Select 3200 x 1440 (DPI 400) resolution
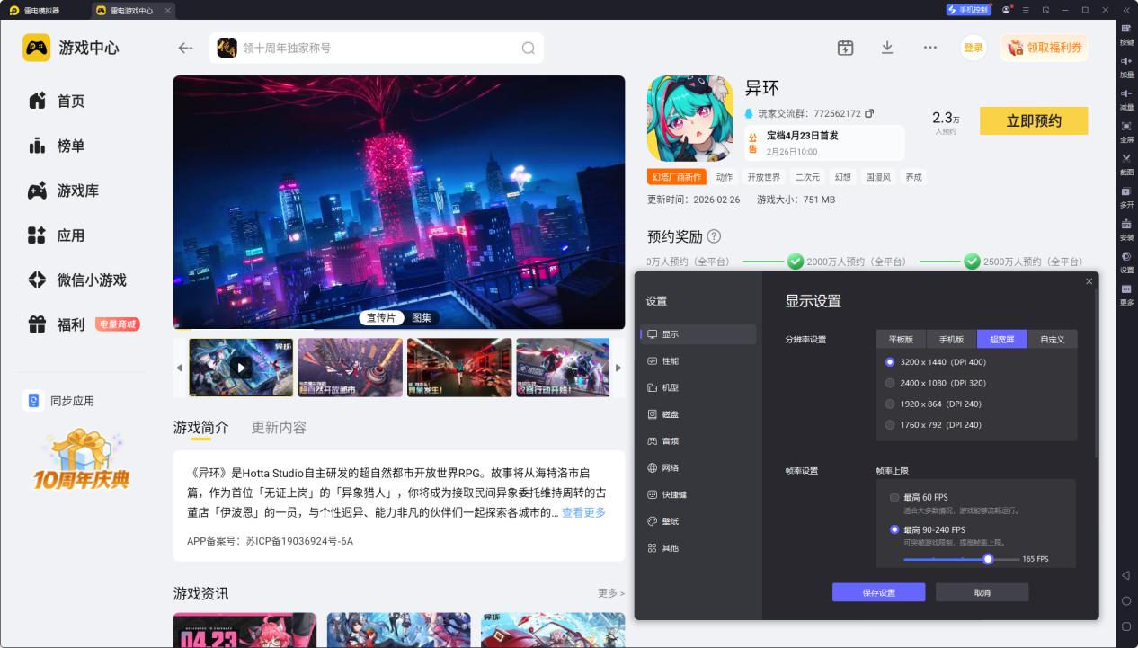 coord(935,362)
